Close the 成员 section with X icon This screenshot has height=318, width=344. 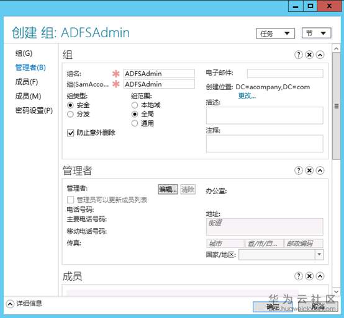point(309,276)
